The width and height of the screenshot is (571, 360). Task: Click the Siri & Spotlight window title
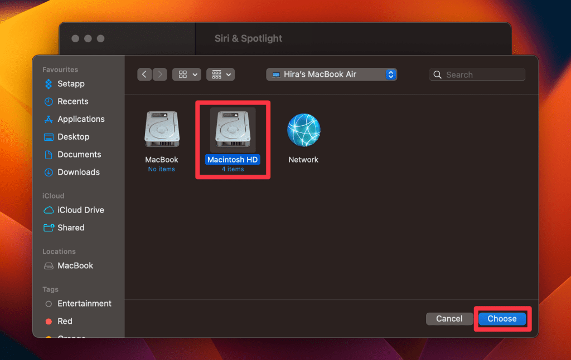pyautogui.click(x=248, y=38)
